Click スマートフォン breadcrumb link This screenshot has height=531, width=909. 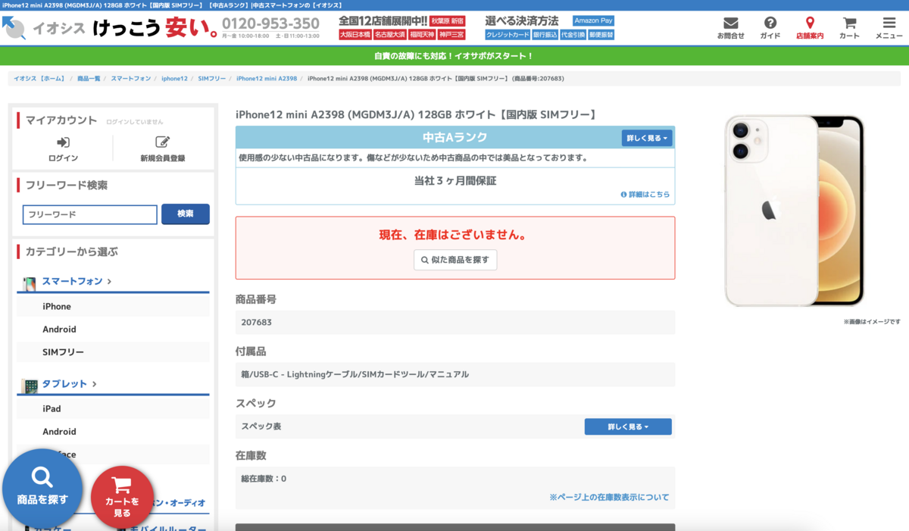coord(130,79)
